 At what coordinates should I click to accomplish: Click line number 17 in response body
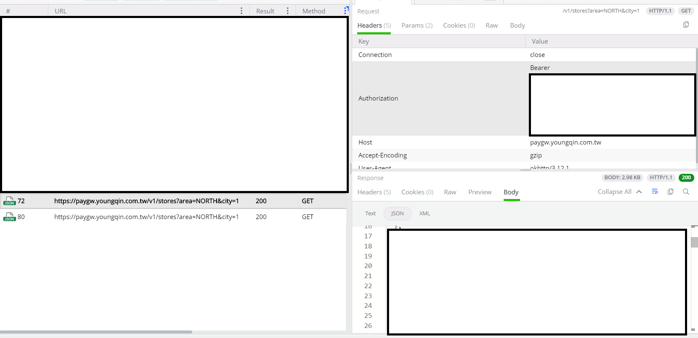coord(368,236)
